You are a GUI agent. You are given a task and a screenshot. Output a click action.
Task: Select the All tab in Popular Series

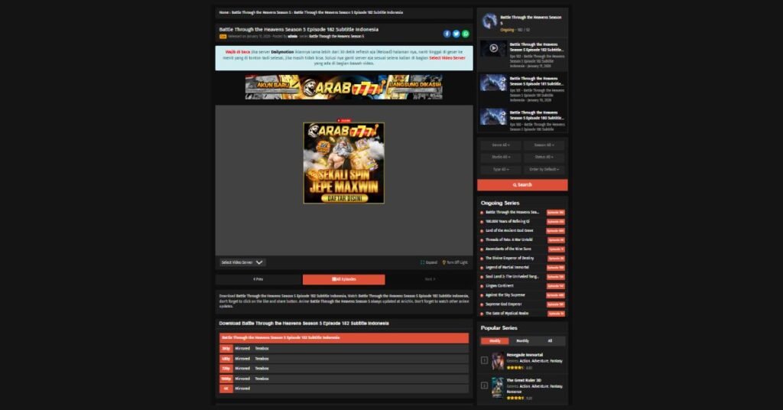549,341
